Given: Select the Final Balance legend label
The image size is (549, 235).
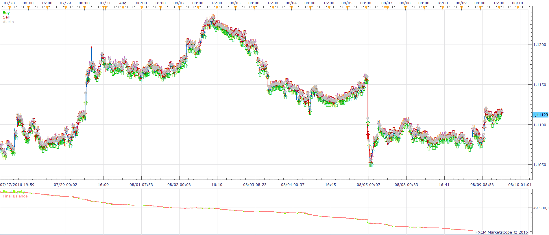Looking at the screenshot, I should [15, 196].
